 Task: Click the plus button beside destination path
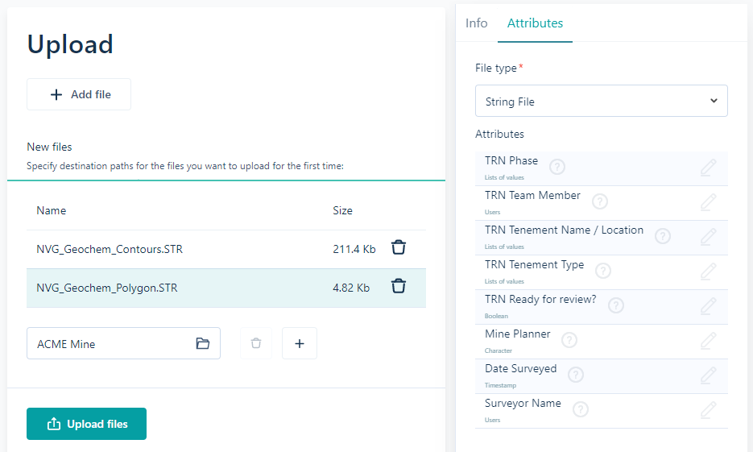299,343
